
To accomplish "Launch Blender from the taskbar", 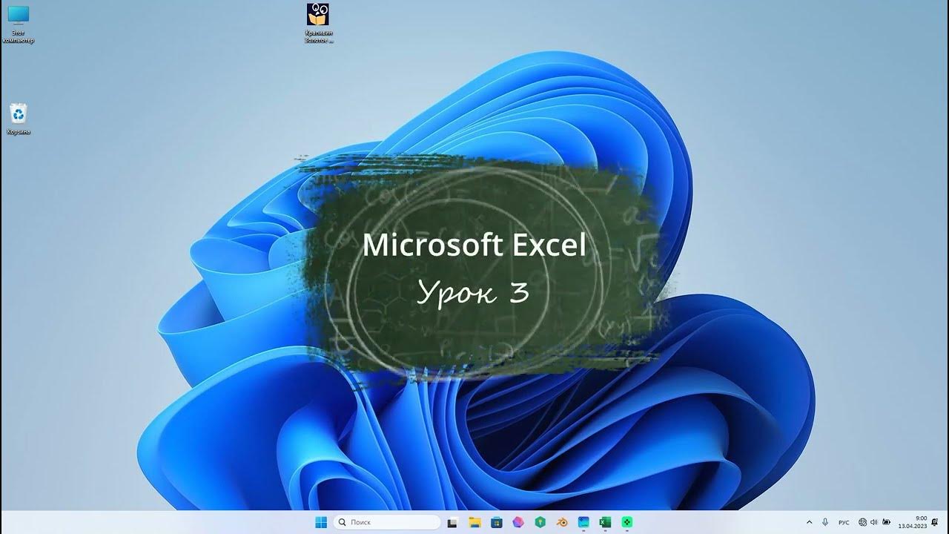I will [562, 523].
